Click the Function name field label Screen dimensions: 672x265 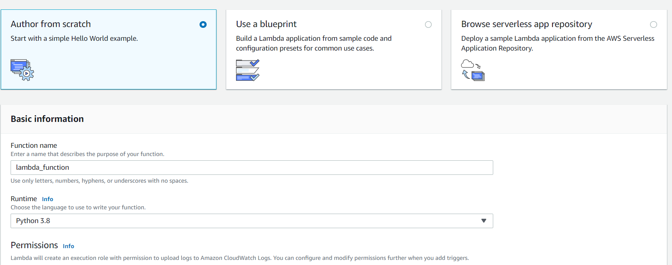[34, 145]
